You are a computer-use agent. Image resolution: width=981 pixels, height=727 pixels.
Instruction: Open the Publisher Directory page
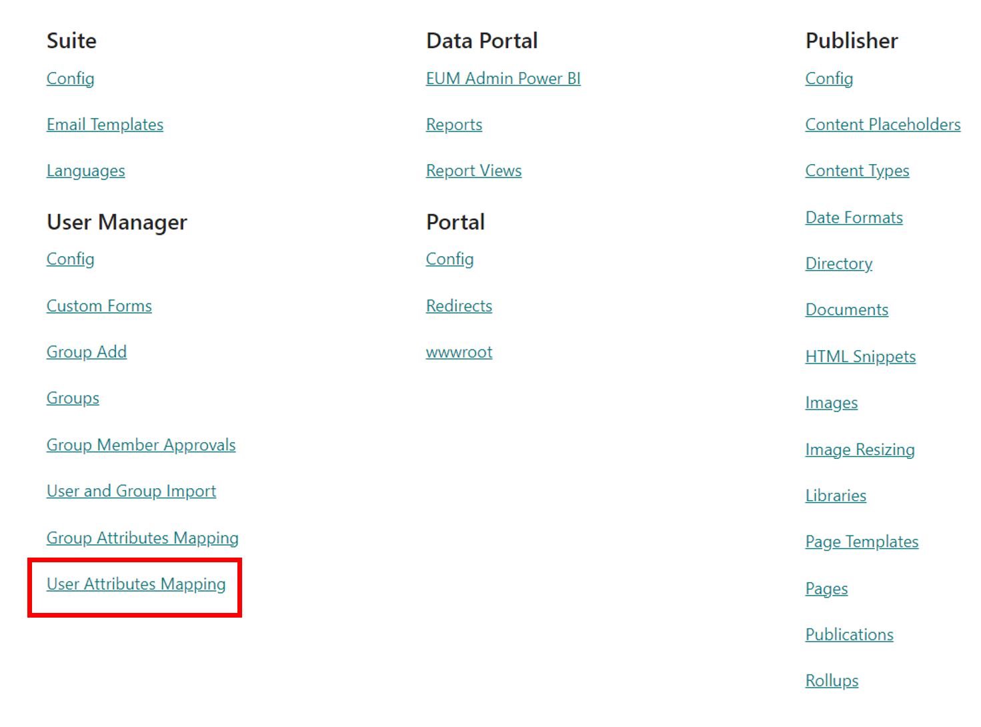pos(838,264)
